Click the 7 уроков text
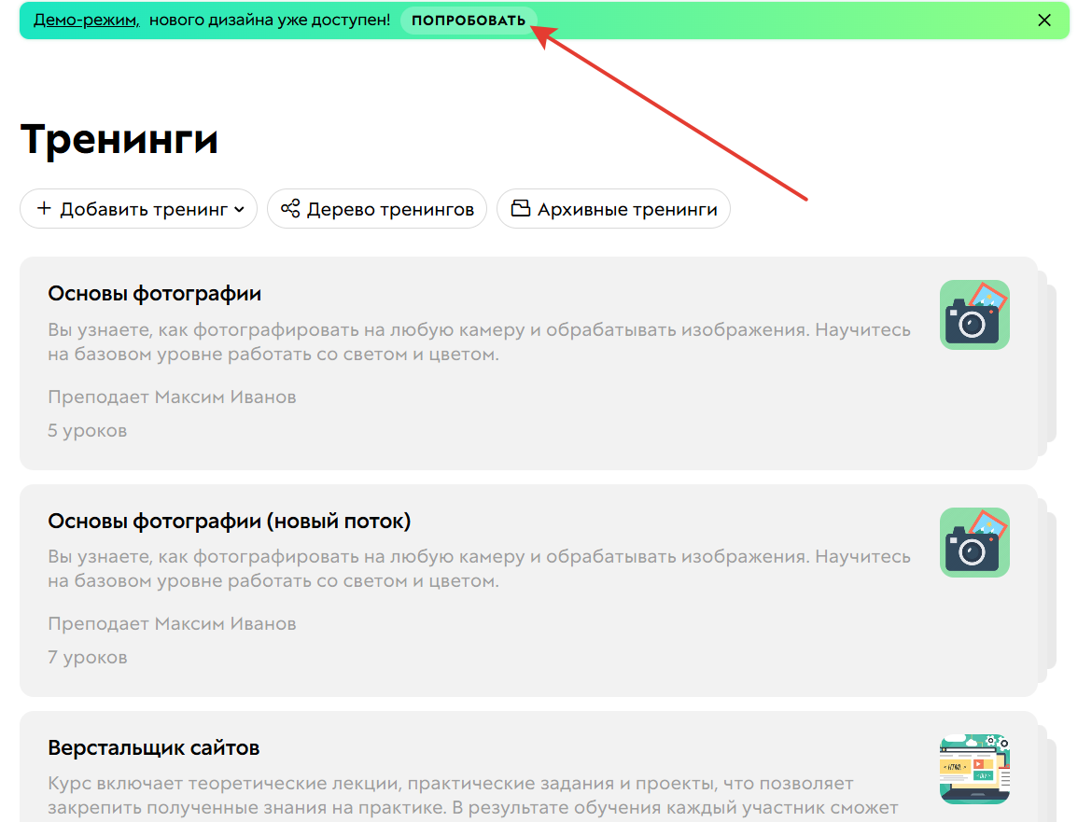 click(x=87, y=658)
